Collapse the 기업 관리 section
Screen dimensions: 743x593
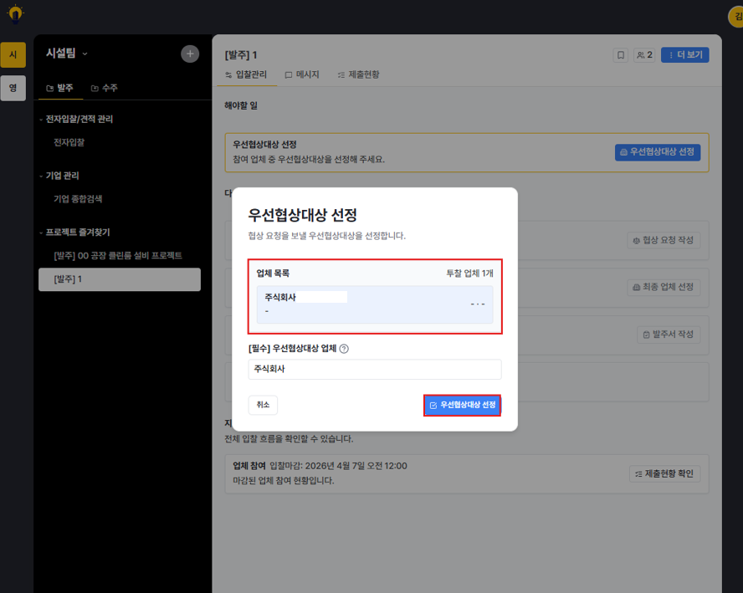[59, 176]
